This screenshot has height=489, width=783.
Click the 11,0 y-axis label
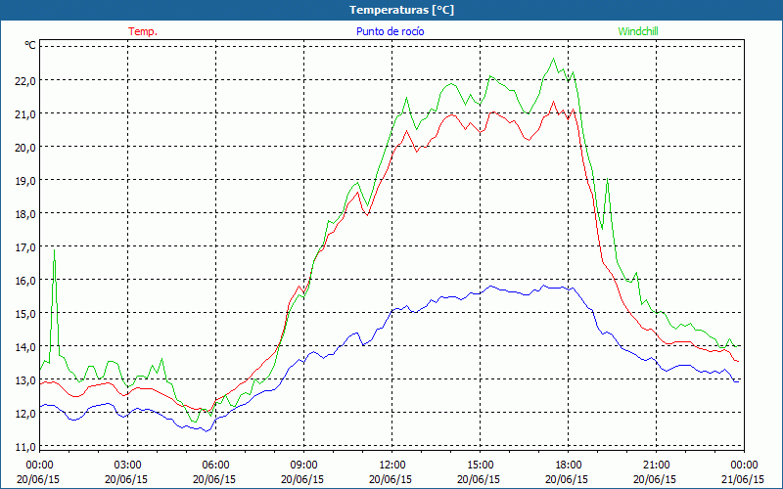(x=23, y=446)
